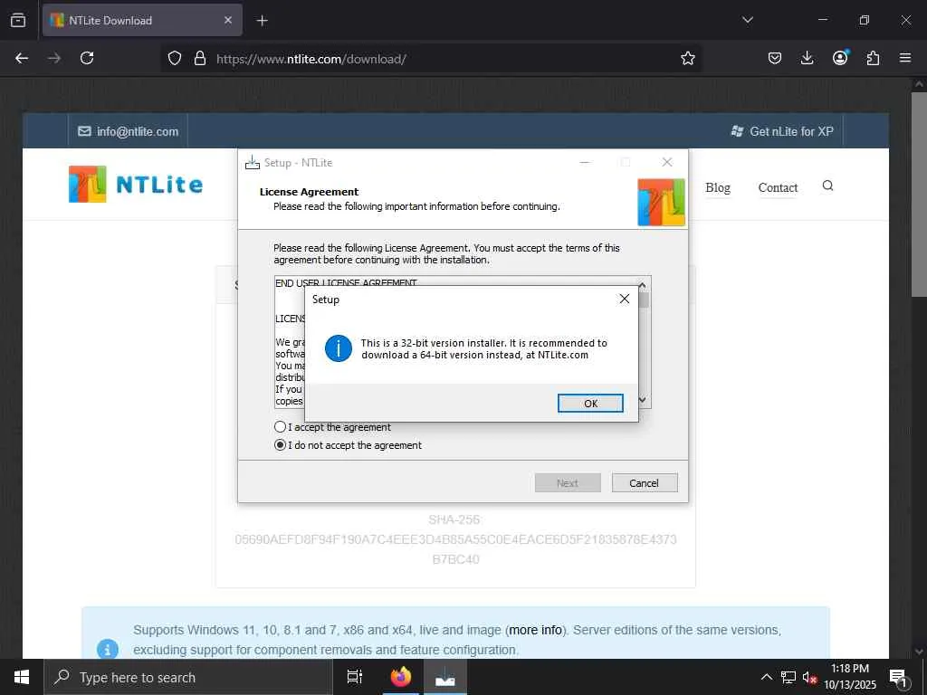Open the list all tabs dropdown
This screenshot has height=695, width=927.
tap(747, 20)
